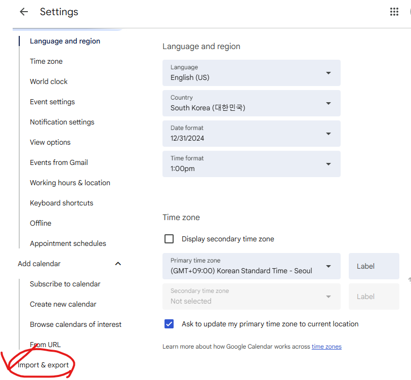Image resolution: width=411 pixels, height=380 pixels.
Task: Uncheck Ask to update primary time zone
Action: (169, 324)
